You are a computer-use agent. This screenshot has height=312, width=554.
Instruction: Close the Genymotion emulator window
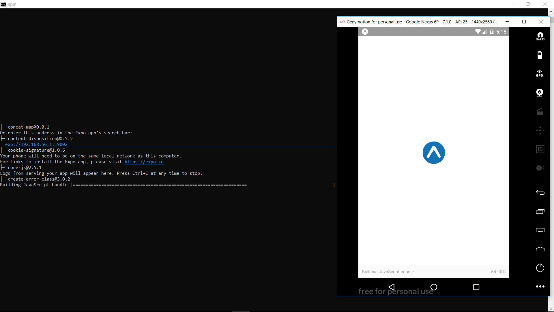point(541,22)
